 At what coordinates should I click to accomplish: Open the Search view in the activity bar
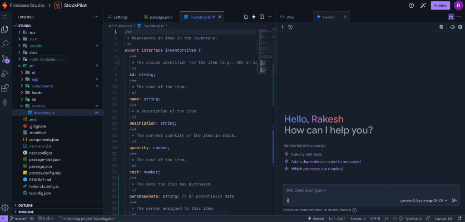tap(5, 44)
